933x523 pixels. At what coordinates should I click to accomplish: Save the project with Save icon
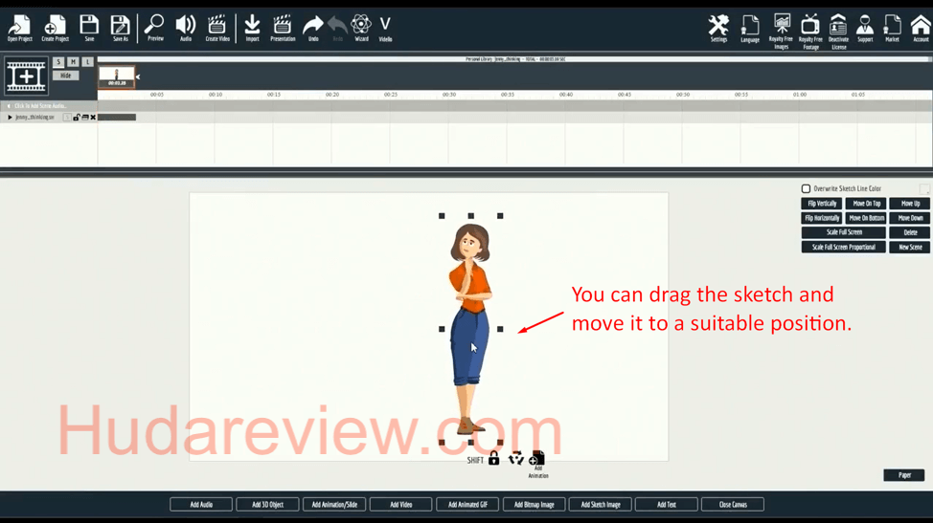coord(89,29)
